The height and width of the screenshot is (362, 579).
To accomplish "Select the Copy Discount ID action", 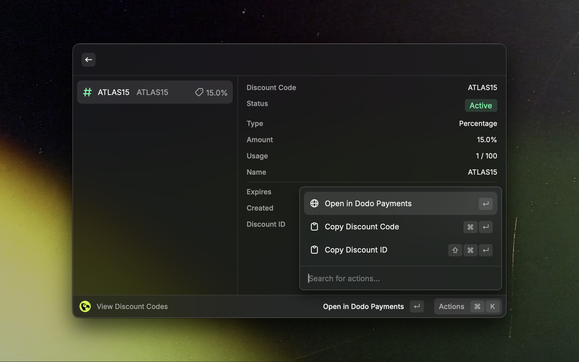I will point(356,250).
